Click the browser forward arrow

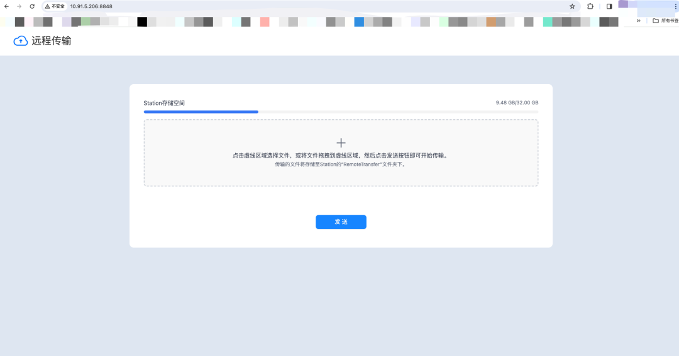click(x=19, y=6)
